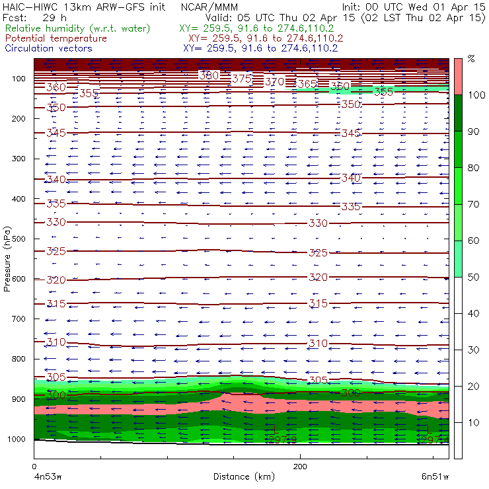Click the '700' hPa pressure axis tick
This screenshot has width=489, height=489.
pyautogui.click(x=19, y=319)
